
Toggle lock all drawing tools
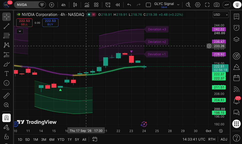click(6, 137)
